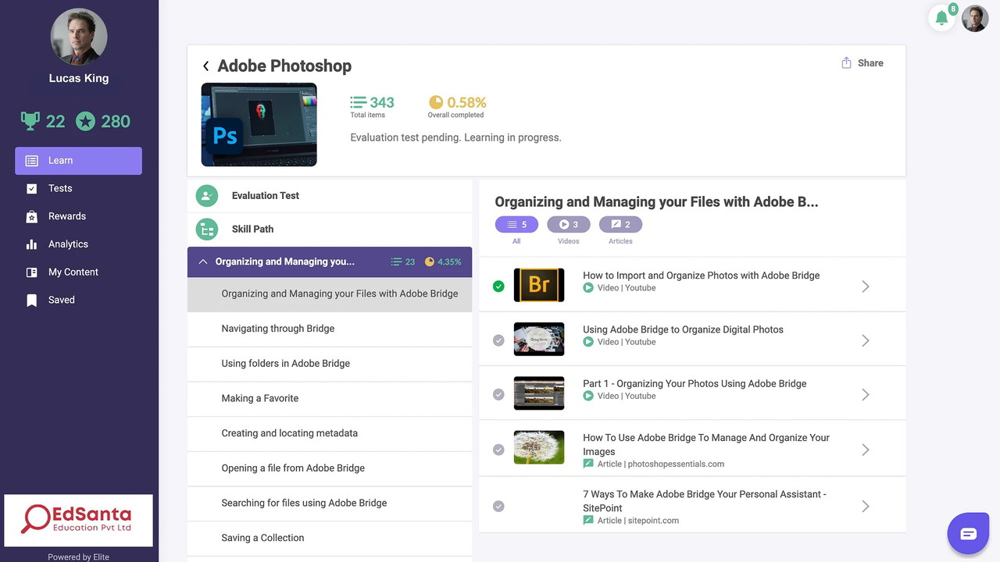Expand the How To Use Adobe Bridge article arrow
This screenshot has height=562, width=1000.
865,450
